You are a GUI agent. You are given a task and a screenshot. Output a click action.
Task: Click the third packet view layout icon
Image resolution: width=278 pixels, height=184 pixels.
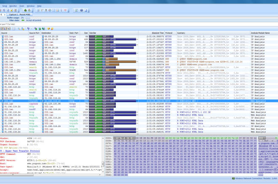click(x=8, y=29)
